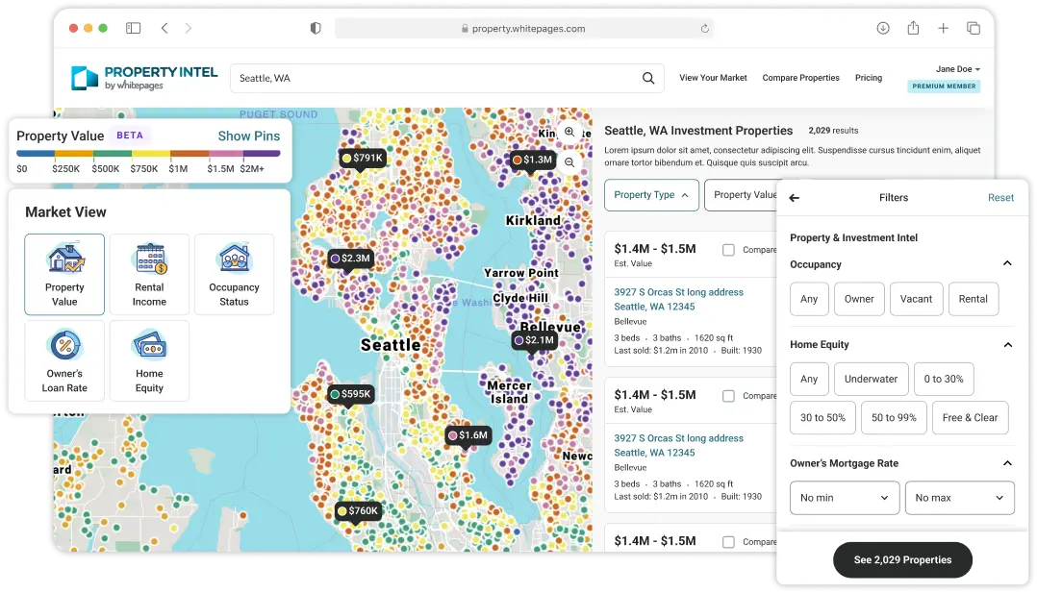This screenshot has width=1037, height=593.
Task: Click Show Pins on the map legend
Action: pos(248,136)
